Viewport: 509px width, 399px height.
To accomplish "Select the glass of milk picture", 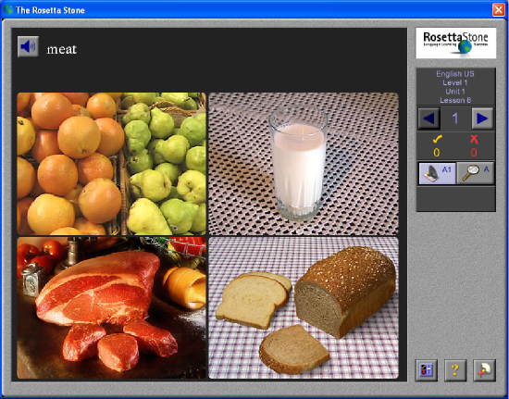I will 304,164.
